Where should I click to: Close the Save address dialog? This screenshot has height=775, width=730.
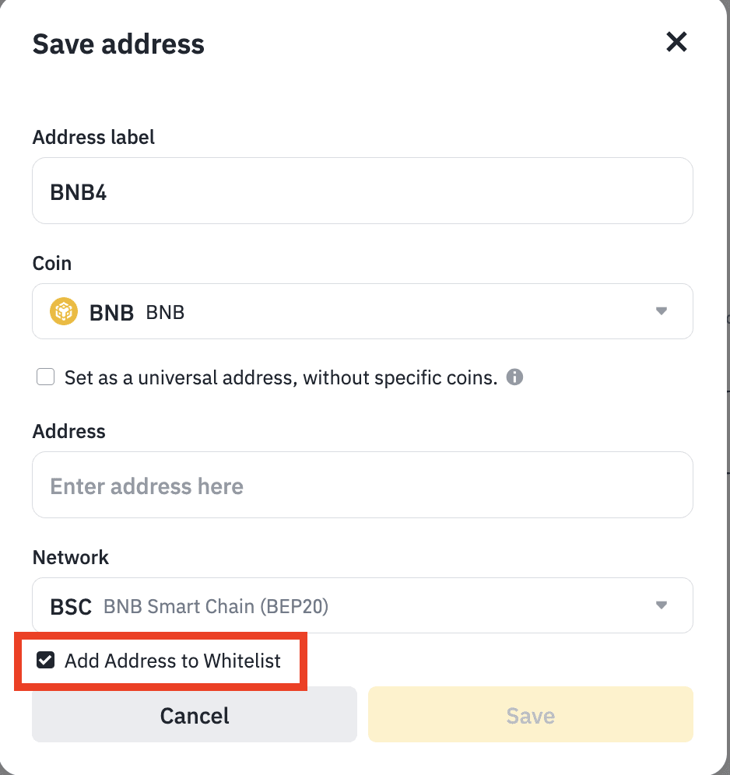click(x=676, y=42)
